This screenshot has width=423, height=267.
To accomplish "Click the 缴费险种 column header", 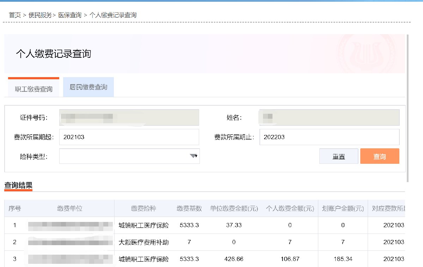I will [x=143, y=209].
